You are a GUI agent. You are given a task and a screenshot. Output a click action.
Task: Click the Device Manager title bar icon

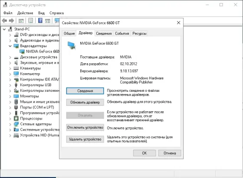tap(5, 5)
